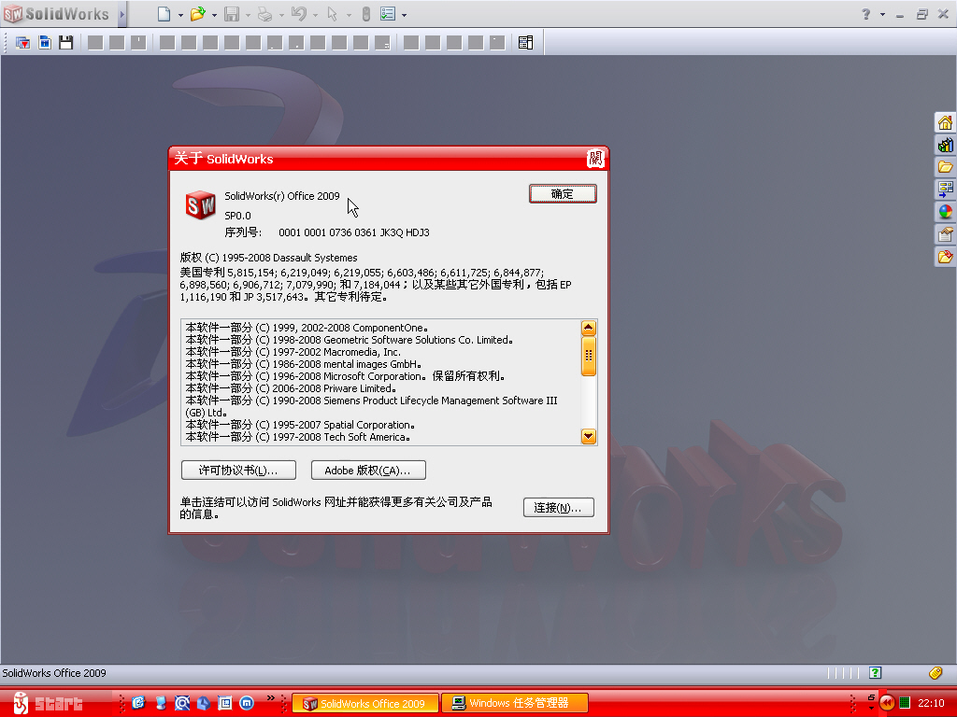
Task: Click the '1997-2002 Macromedia, Inc.' credits line
Action: 293,352
